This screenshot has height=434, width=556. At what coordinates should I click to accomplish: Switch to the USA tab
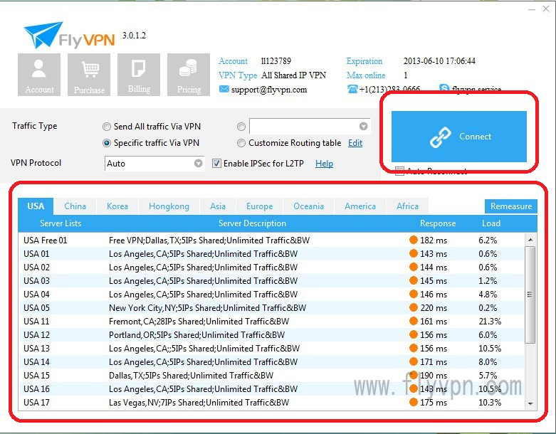tap(36, 206)
